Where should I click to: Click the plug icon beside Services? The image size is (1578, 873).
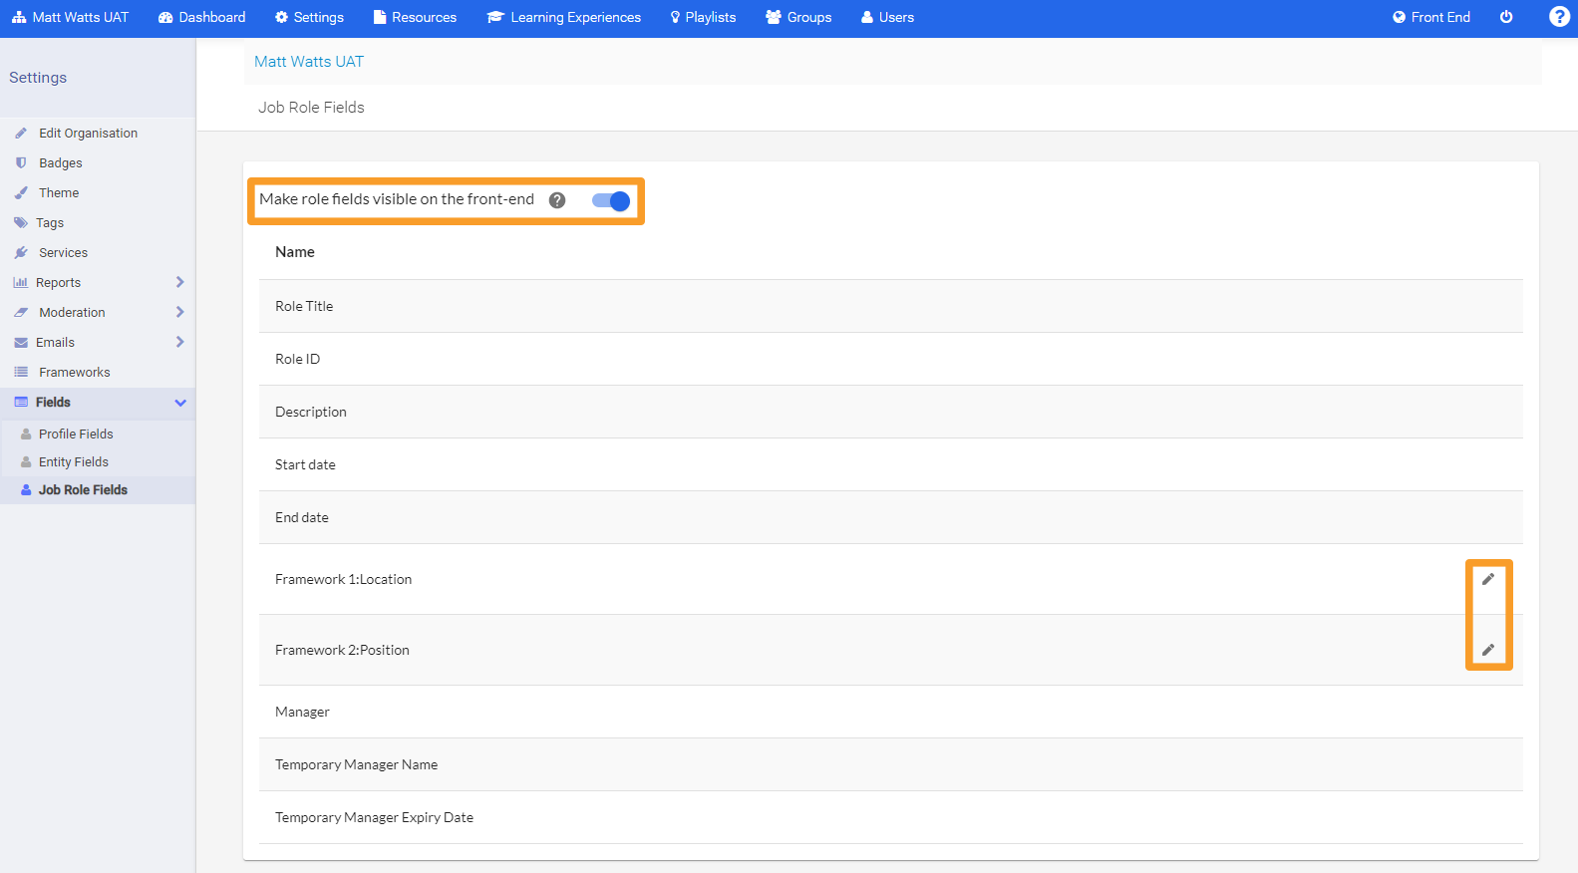point(21,252)
